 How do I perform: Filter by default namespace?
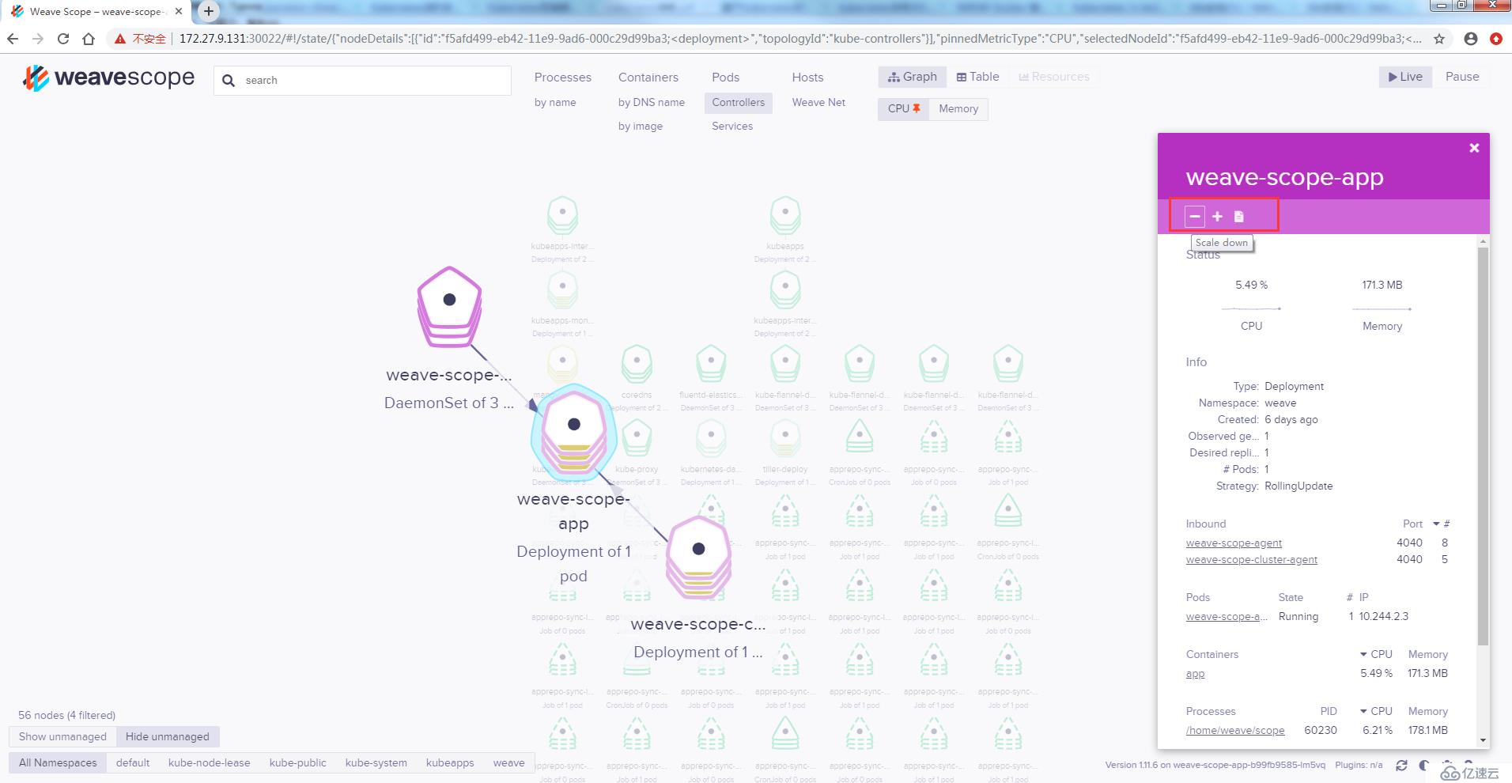[x=133, y=762]
